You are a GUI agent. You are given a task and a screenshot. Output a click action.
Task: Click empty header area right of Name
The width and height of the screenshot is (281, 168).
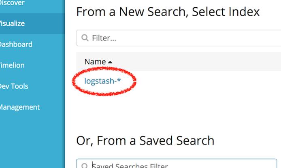194,62
